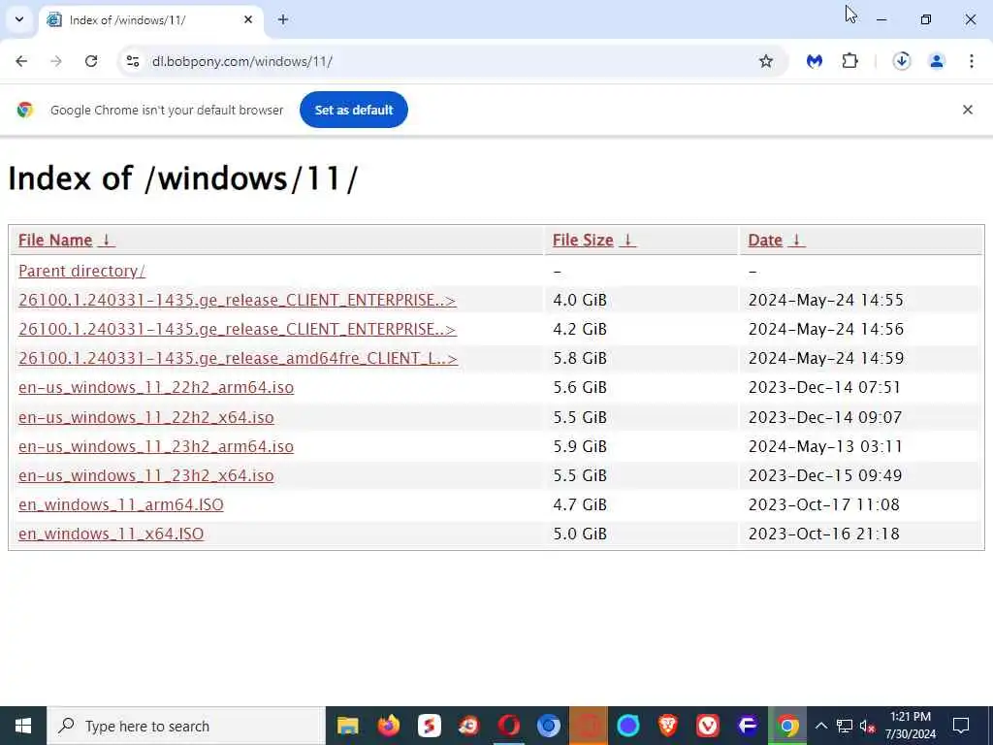Launch Brave browser from the taskbar
Viewport: 993px width, 745px height.
coord(668,726)
